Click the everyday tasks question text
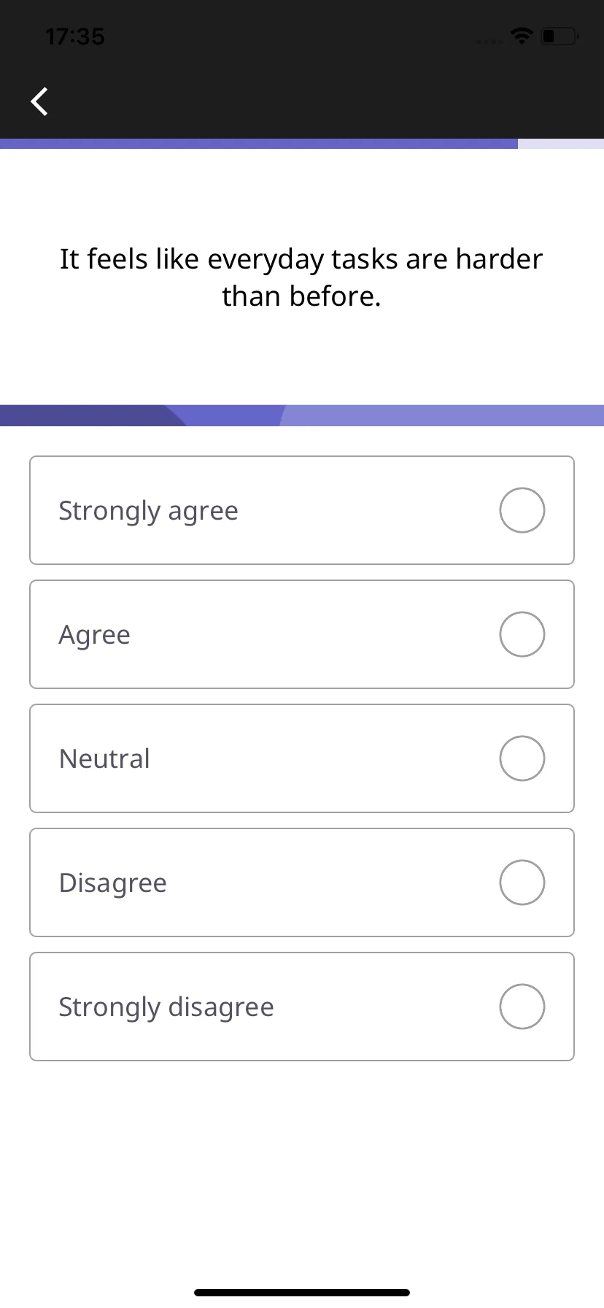 301,277
